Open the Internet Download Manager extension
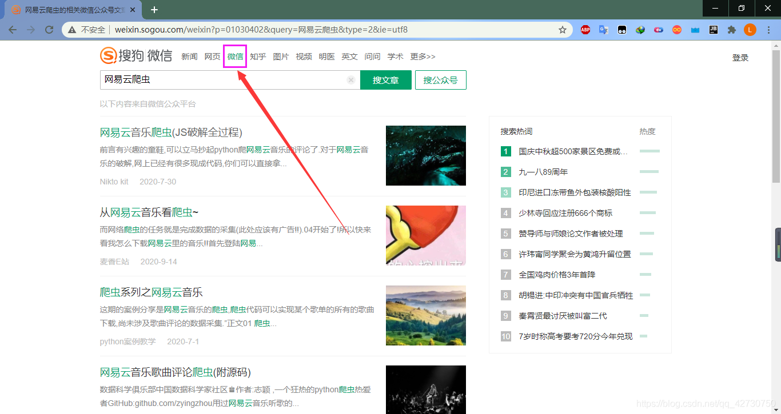Image resolution: width=781 pixels, height=414 pixels. pos(640,30)
